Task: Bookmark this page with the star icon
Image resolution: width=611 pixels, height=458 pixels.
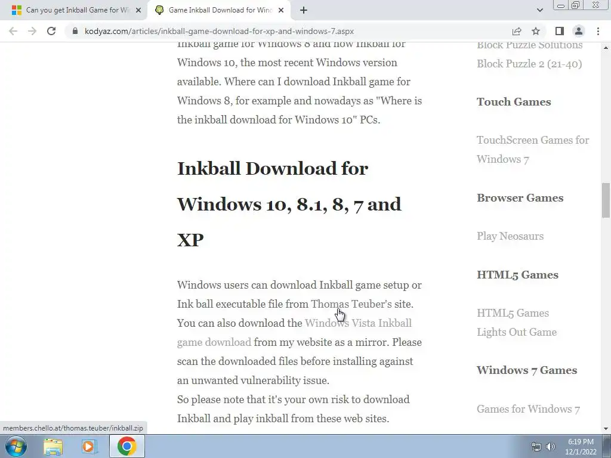Action: [x=536, y=31]
